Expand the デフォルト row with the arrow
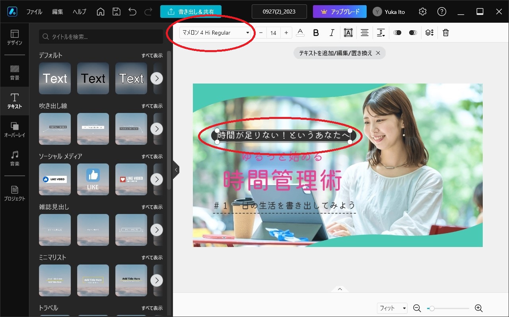 (157, 78)
